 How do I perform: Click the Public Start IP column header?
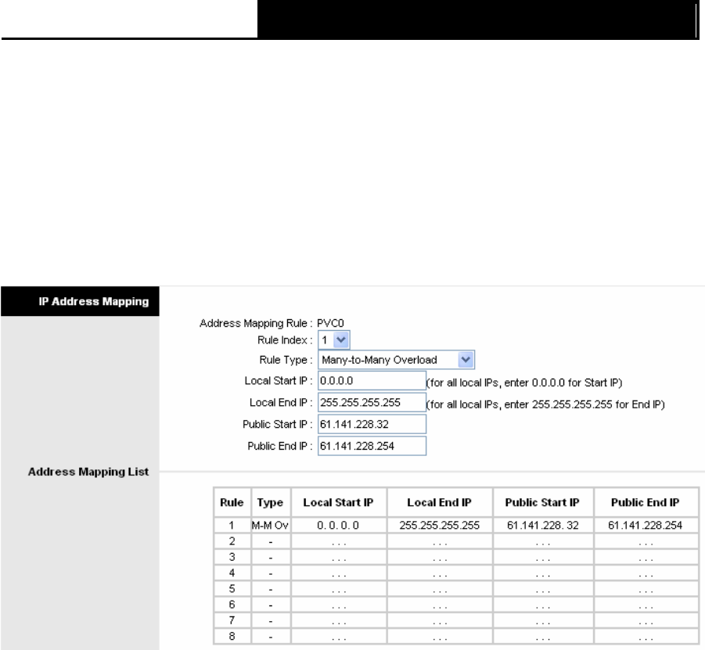click(x=542, y=502)
